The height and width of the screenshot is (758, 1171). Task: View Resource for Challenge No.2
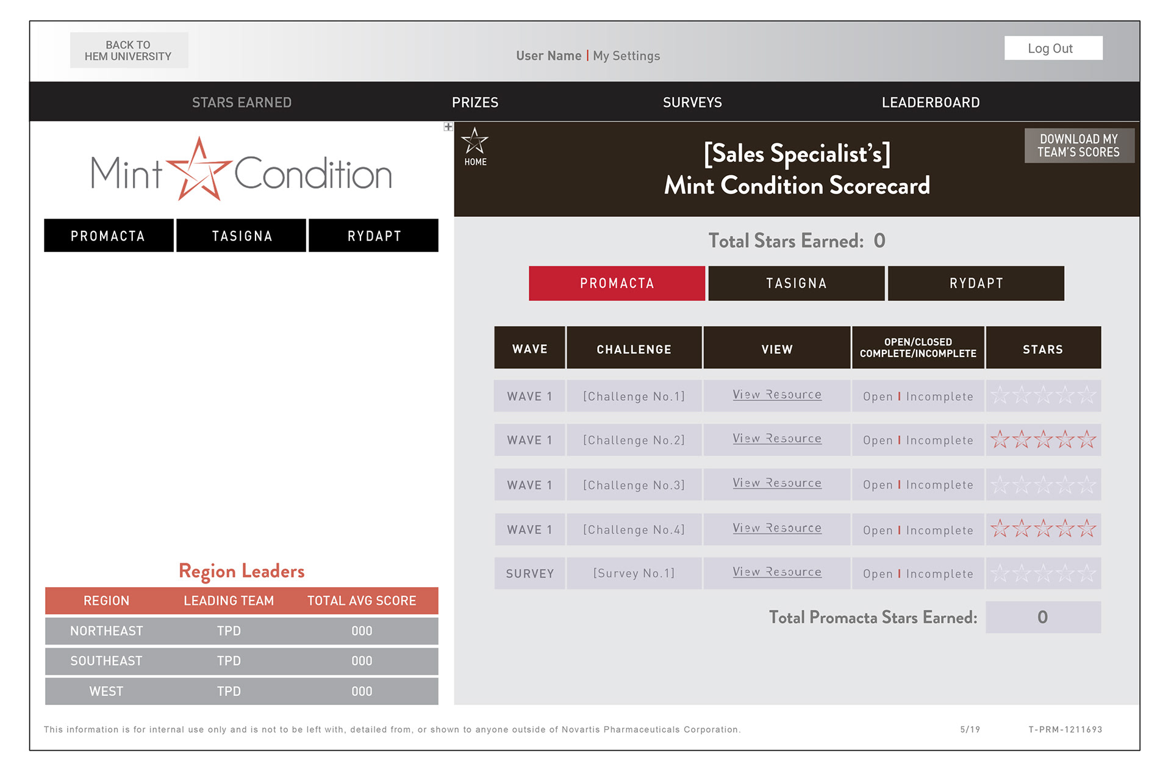tap(777, 439)
